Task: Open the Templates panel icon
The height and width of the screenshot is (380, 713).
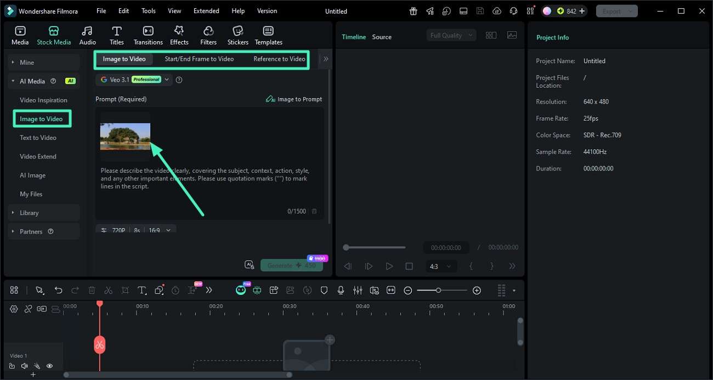Action: [x=268, y=36]
